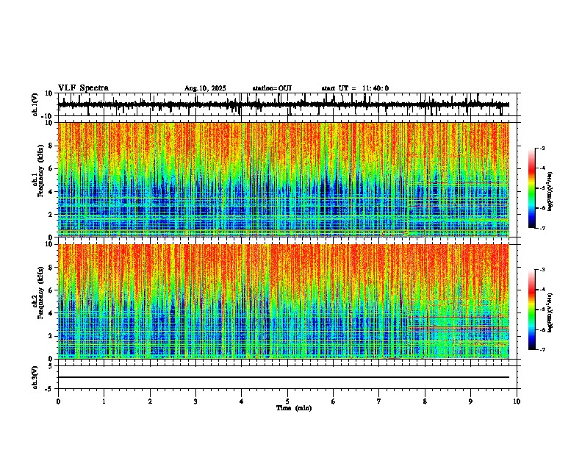Click the flat ch.3 voltage line

(x=283, y=377)
